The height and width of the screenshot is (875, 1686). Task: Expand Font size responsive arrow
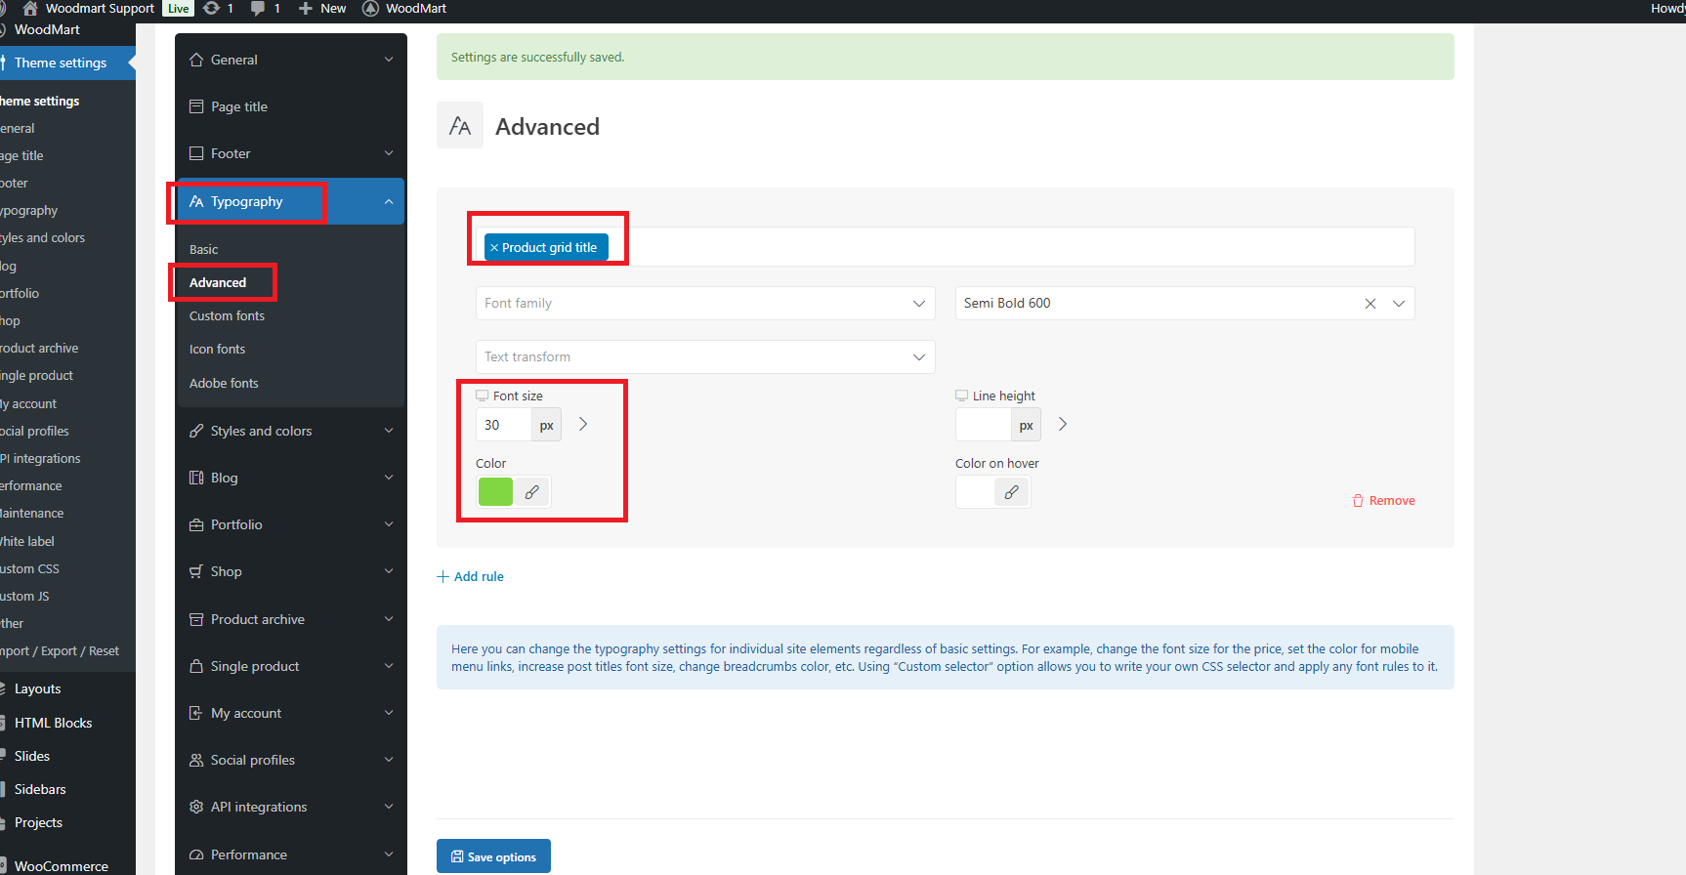click(x=583, y=424)
